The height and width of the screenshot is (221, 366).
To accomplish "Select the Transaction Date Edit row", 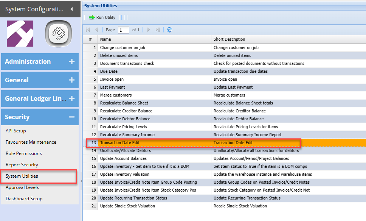I will [155, 143].
